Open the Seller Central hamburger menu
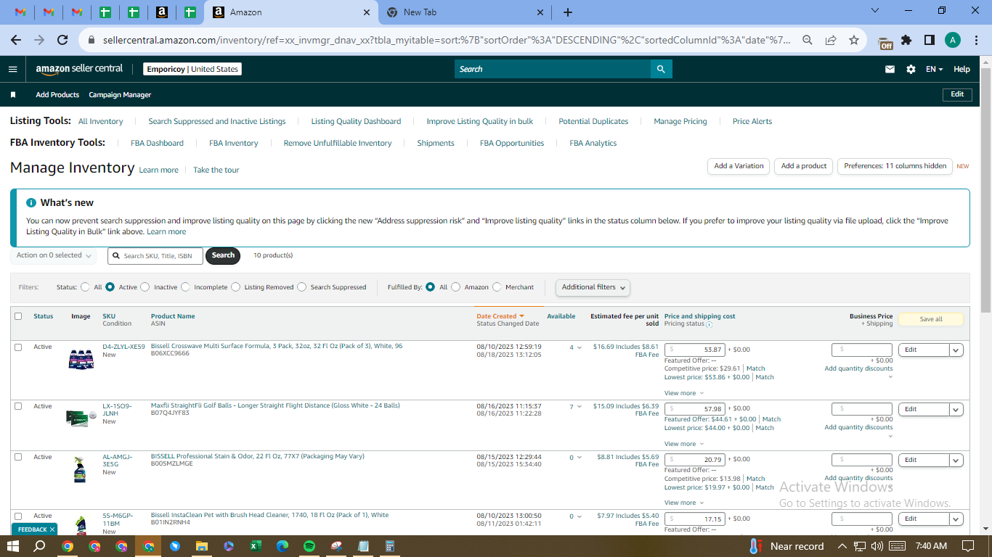Image resolution: width=992 pixels, height=557 pixels. tap(12, 69)
